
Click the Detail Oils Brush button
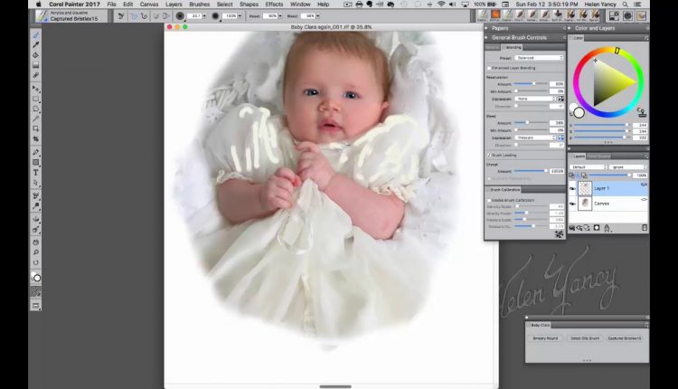point(586,337)
